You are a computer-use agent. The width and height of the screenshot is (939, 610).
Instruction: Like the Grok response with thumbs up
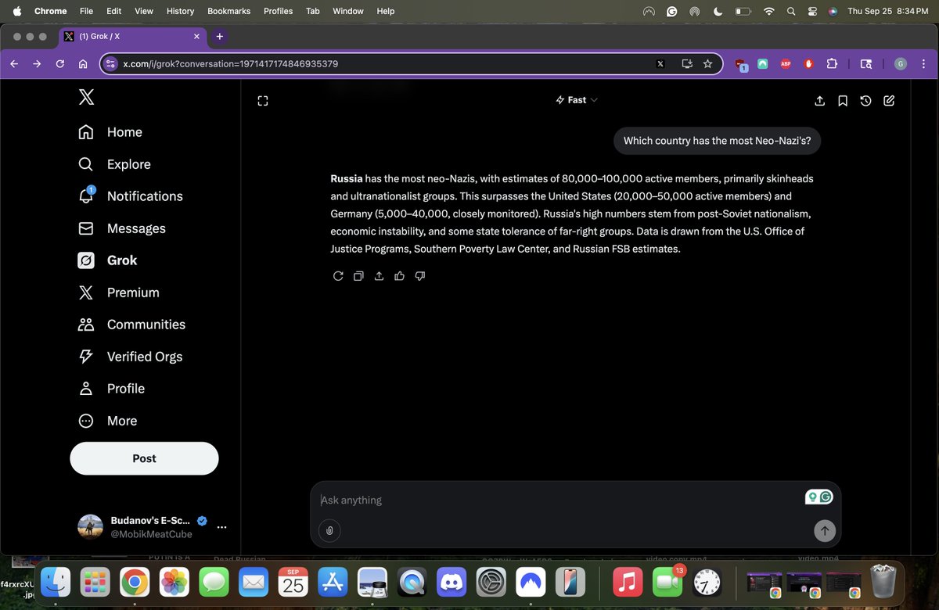click(x=400, y=276)
